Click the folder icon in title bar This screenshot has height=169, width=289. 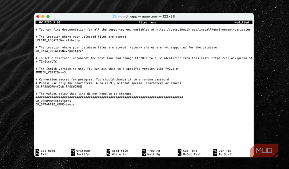pyautogui.click(x=115, y=17)
